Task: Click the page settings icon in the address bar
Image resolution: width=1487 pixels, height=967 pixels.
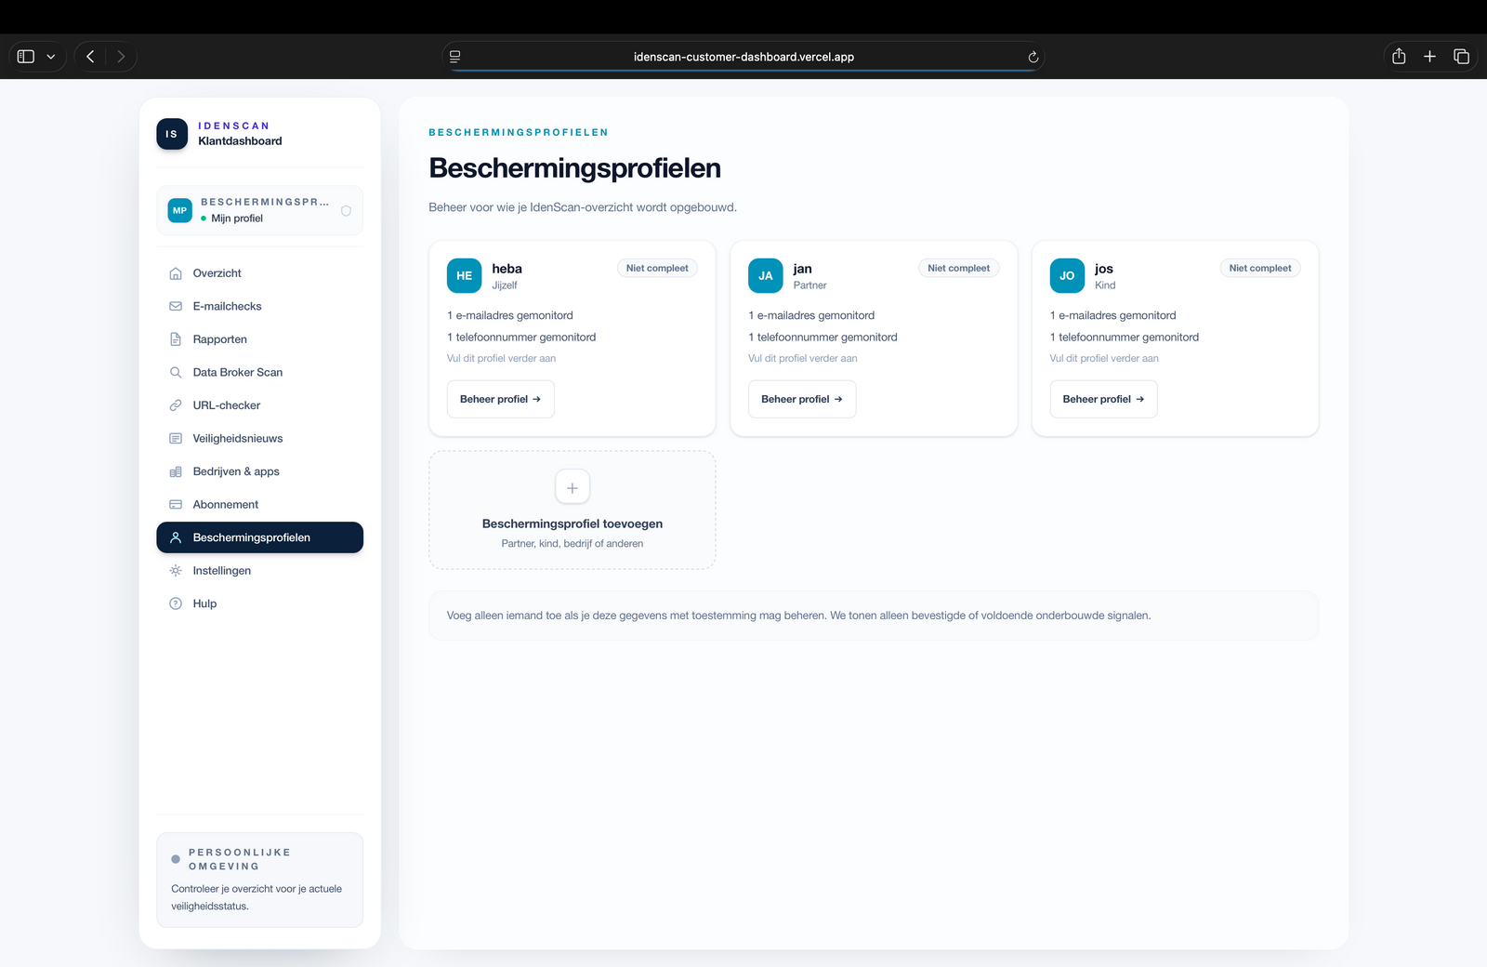Action: [x=455, y=57]
